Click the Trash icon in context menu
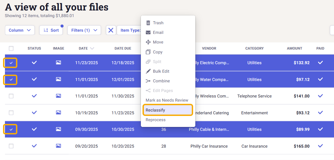Viewport: 334px width, 160px height. pyautogui.click(x=148, y=23)
